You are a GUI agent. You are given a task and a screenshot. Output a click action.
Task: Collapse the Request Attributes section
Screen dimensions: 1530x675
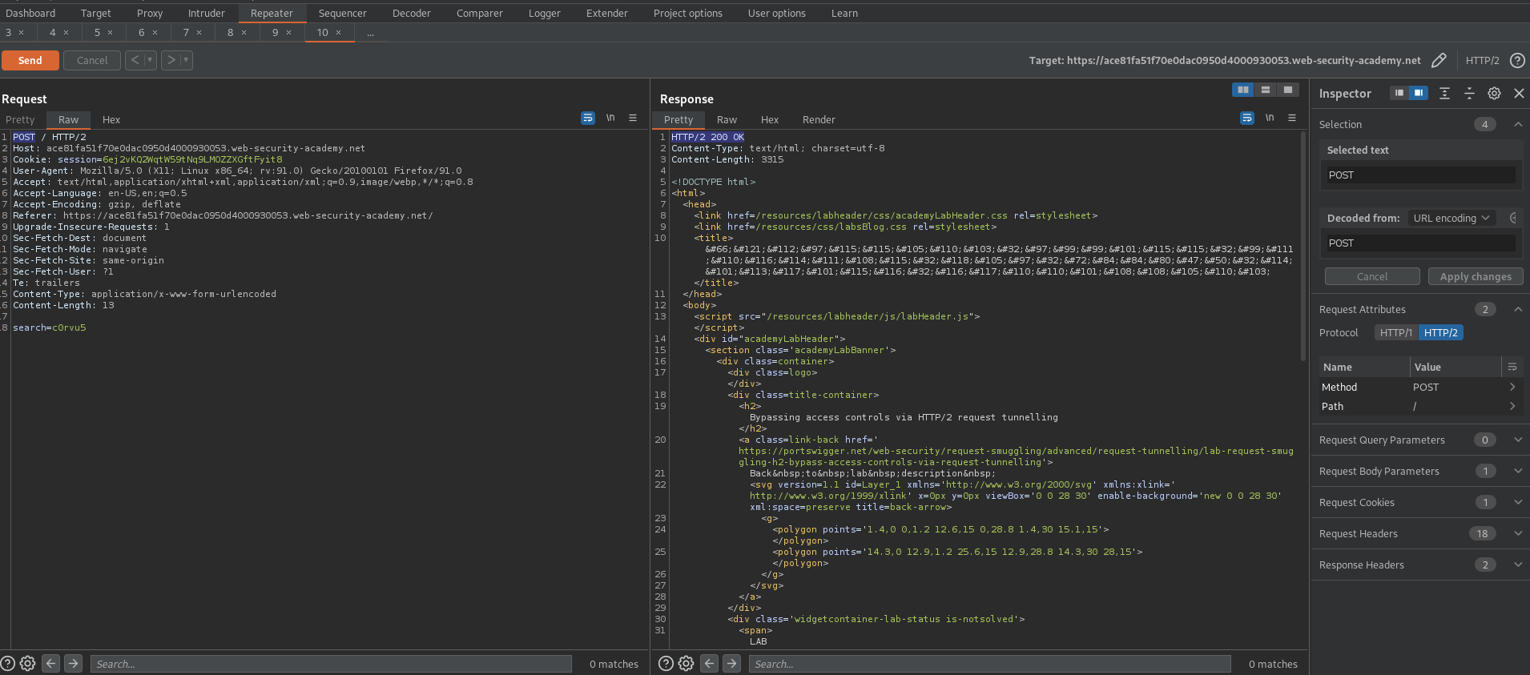tap(1518, 309)
